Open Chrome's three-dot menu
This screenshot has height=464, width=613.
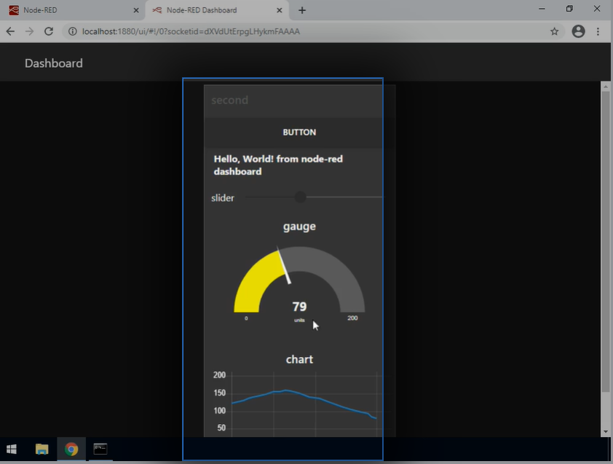point(598,31)
